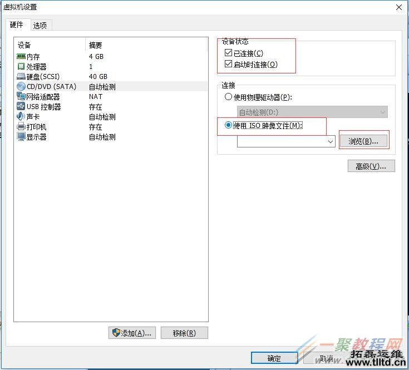
Task: Select the CD/DVD (SATA) row label
Action: 51,86
